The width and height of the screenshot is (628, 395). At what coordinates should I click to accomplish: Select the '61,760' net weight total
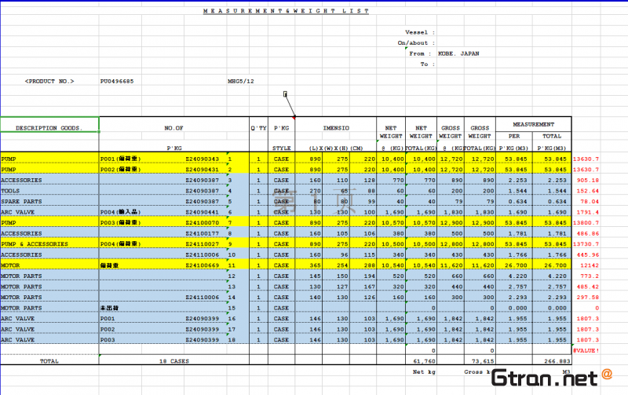[x=424, y=361]
